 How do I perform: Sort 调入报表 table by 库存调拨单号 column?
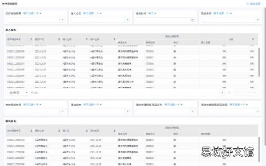pos(31,39)
